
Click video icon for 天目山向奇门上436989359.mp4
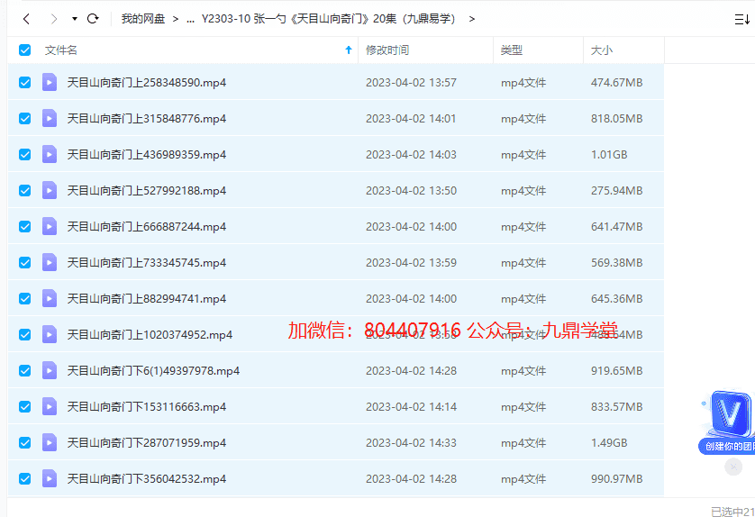coord(50,154)
